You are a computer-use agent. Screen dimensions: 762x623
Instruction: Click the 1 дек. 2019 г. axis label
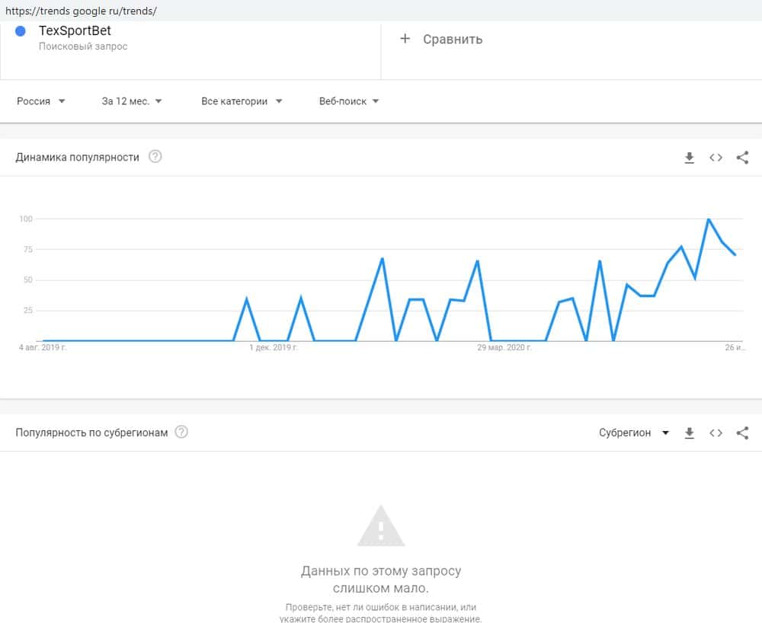(274, 347)
